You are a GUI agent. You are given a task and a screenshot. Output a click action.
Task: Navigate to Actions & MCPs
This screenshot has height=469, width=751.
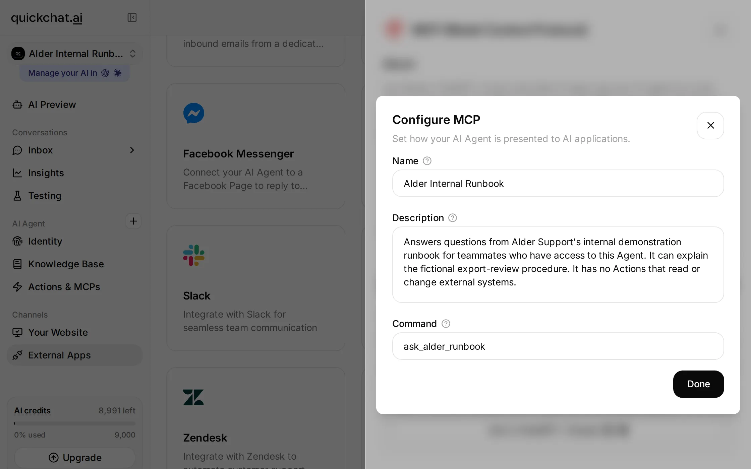click(x=74, y=287)
